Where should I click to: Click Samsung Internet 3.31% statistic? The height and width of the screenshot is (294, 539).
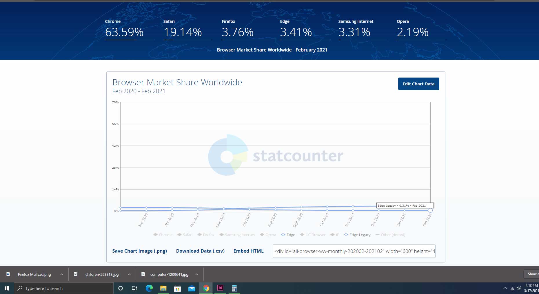(363, 30)
